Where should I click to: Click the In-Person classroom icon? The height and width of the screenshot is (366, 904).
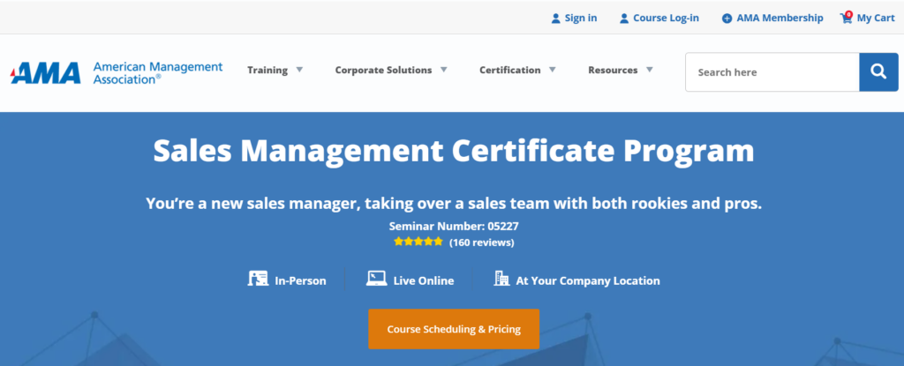(x=259, y=279)
